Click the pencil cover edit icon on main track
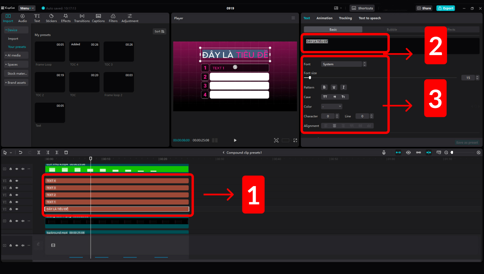 38,245
